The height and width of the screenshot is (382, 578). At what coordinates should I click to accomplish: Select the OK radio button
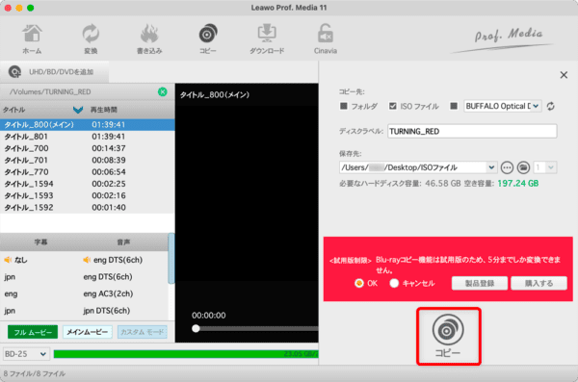coord(359,283)
